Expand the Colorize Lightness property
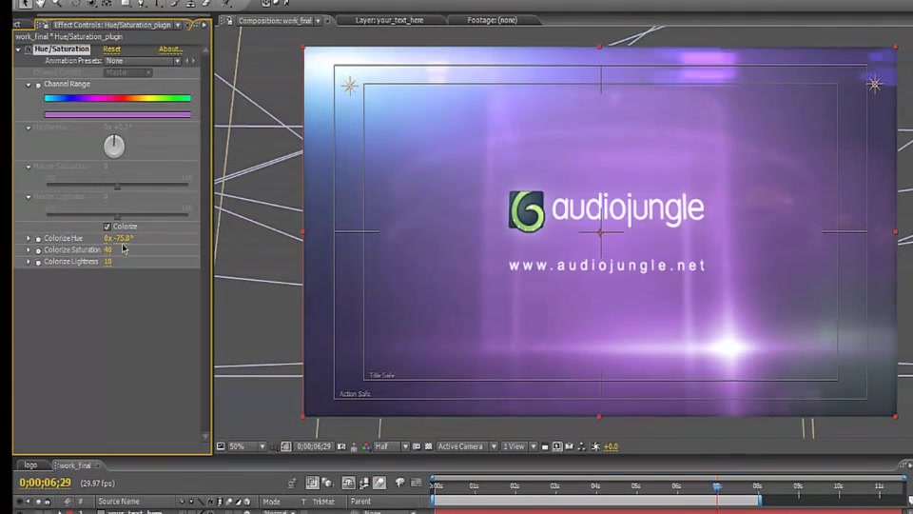913x514 pixels. point(28,262)
